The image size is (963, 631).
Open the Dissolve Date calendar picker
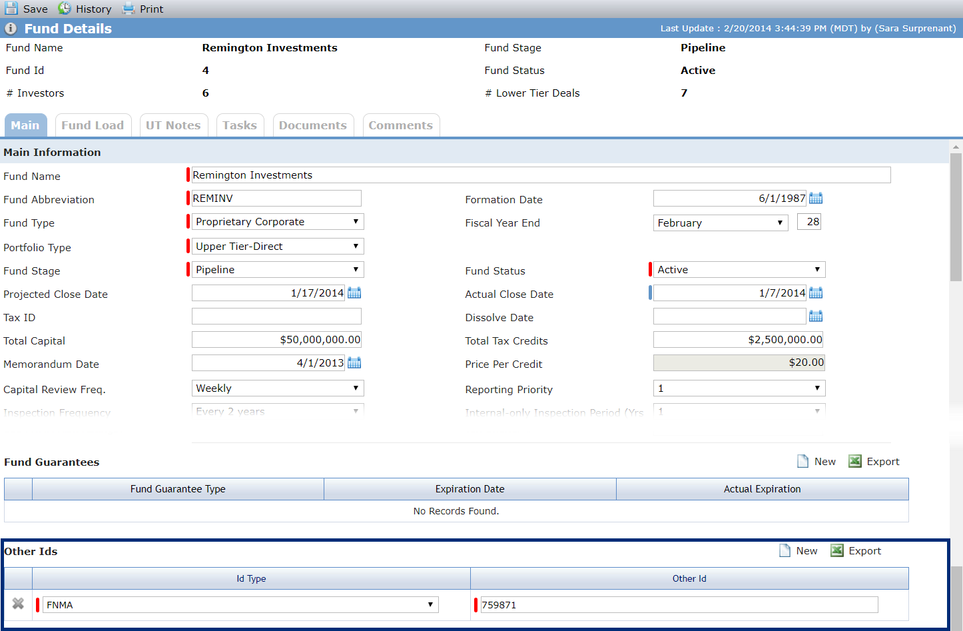(816, 316)
